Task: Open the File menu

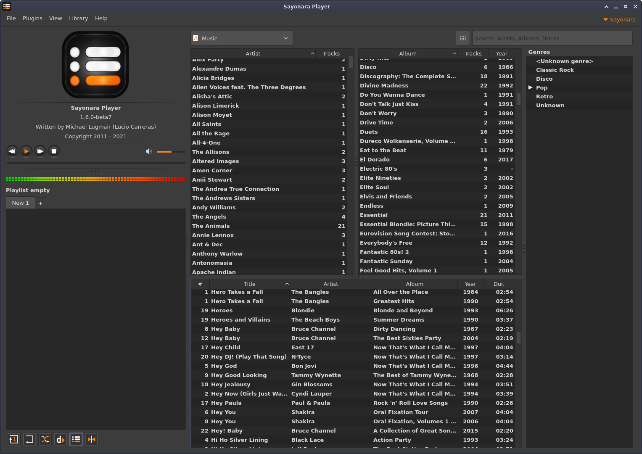Action: click(11, 18)
